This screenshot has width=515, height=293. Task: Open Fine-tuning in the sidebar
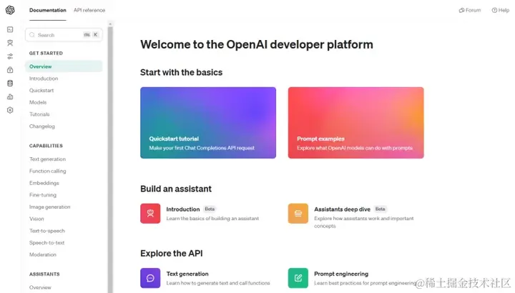pyautogui.click(x=43, y=195)
